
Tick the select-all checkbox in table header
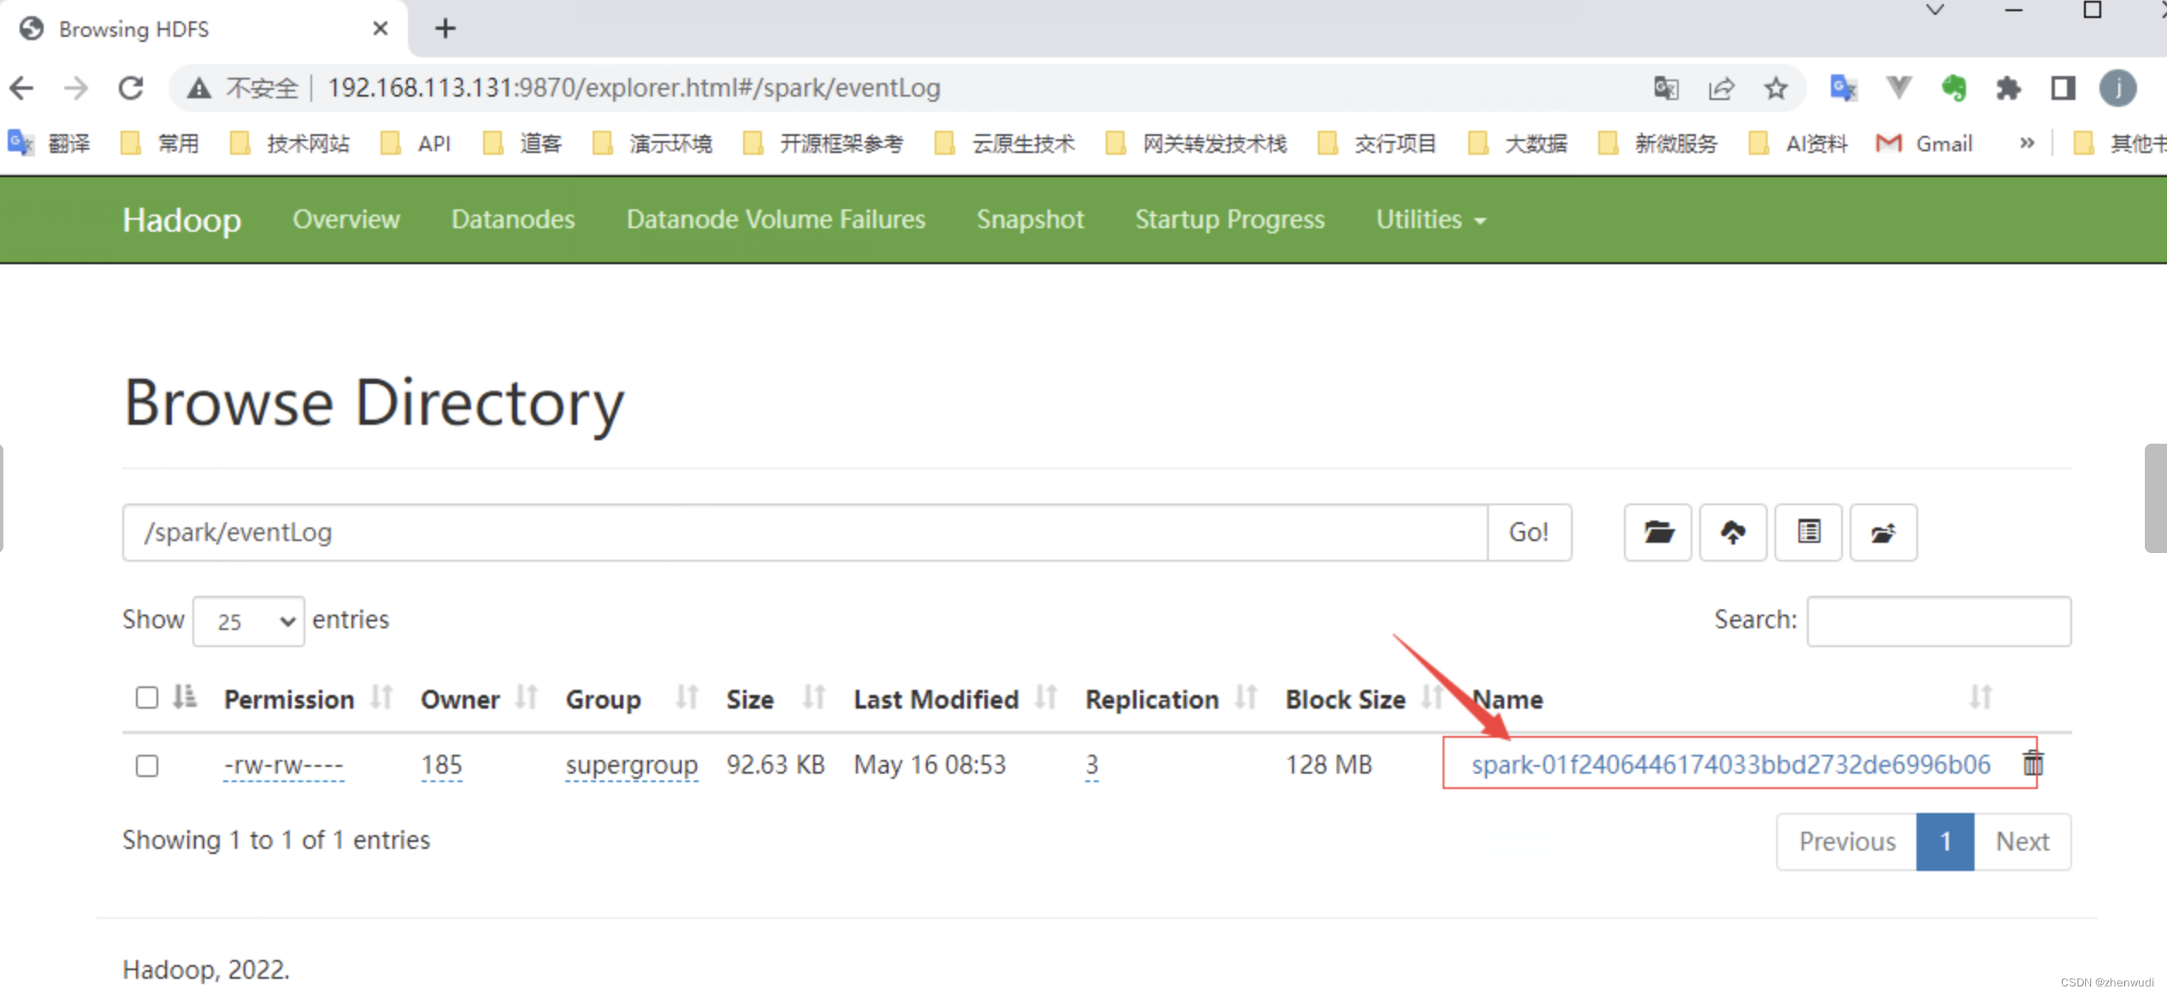click(x=147, y=698)
